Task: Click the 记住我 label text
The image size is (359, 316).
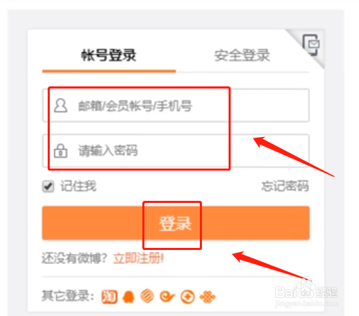Action: point(79,186)
